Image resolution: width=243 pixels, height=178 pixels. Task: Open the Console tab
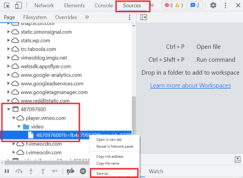pos(104,6)
